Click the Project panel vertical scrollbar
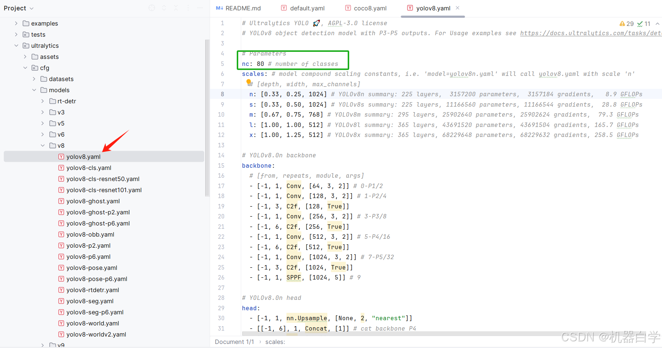Screen dimensions: 662x348 tap(207, 118)
